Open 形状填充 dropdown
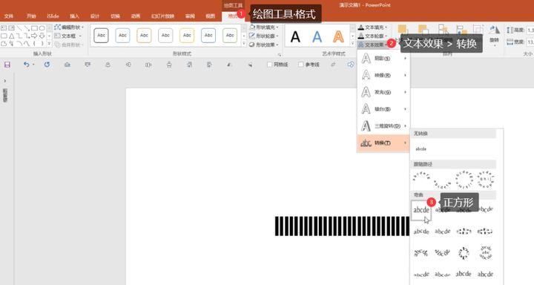534x285 pixels. 264,27
